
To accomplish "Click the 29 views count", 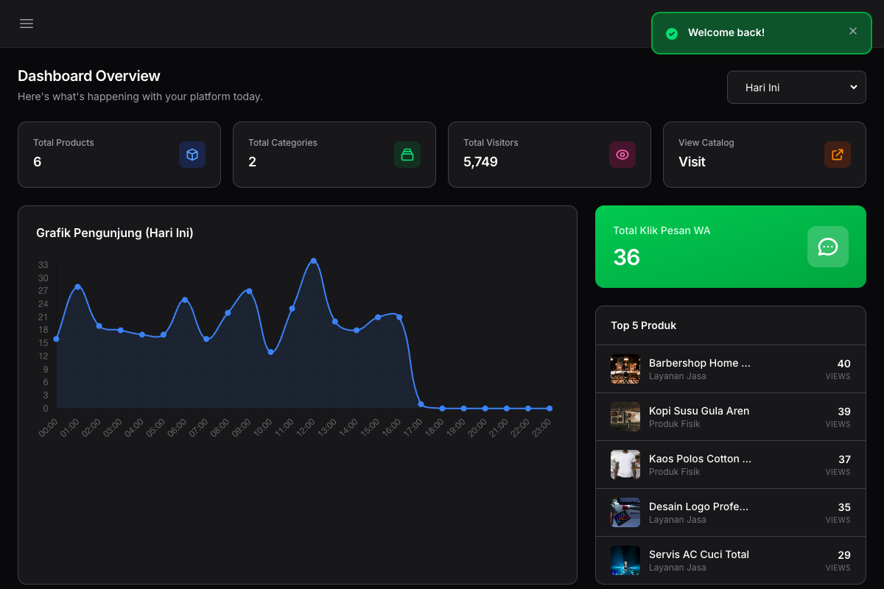I will [844, 555].
